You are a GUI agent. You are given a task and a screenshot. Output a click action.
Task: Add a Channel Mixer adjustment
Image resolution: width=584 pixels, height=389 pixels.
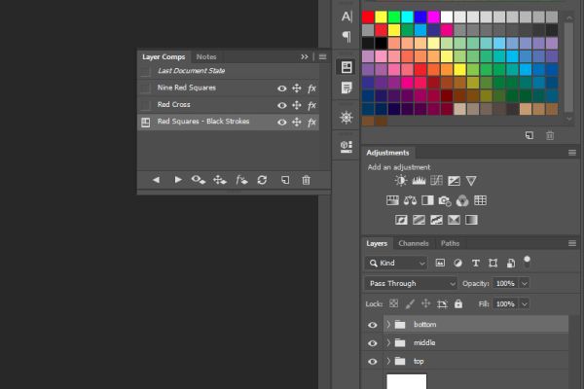point(462,201)
